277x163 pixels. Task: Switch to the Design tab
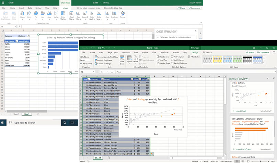click(x=195, y=52)
